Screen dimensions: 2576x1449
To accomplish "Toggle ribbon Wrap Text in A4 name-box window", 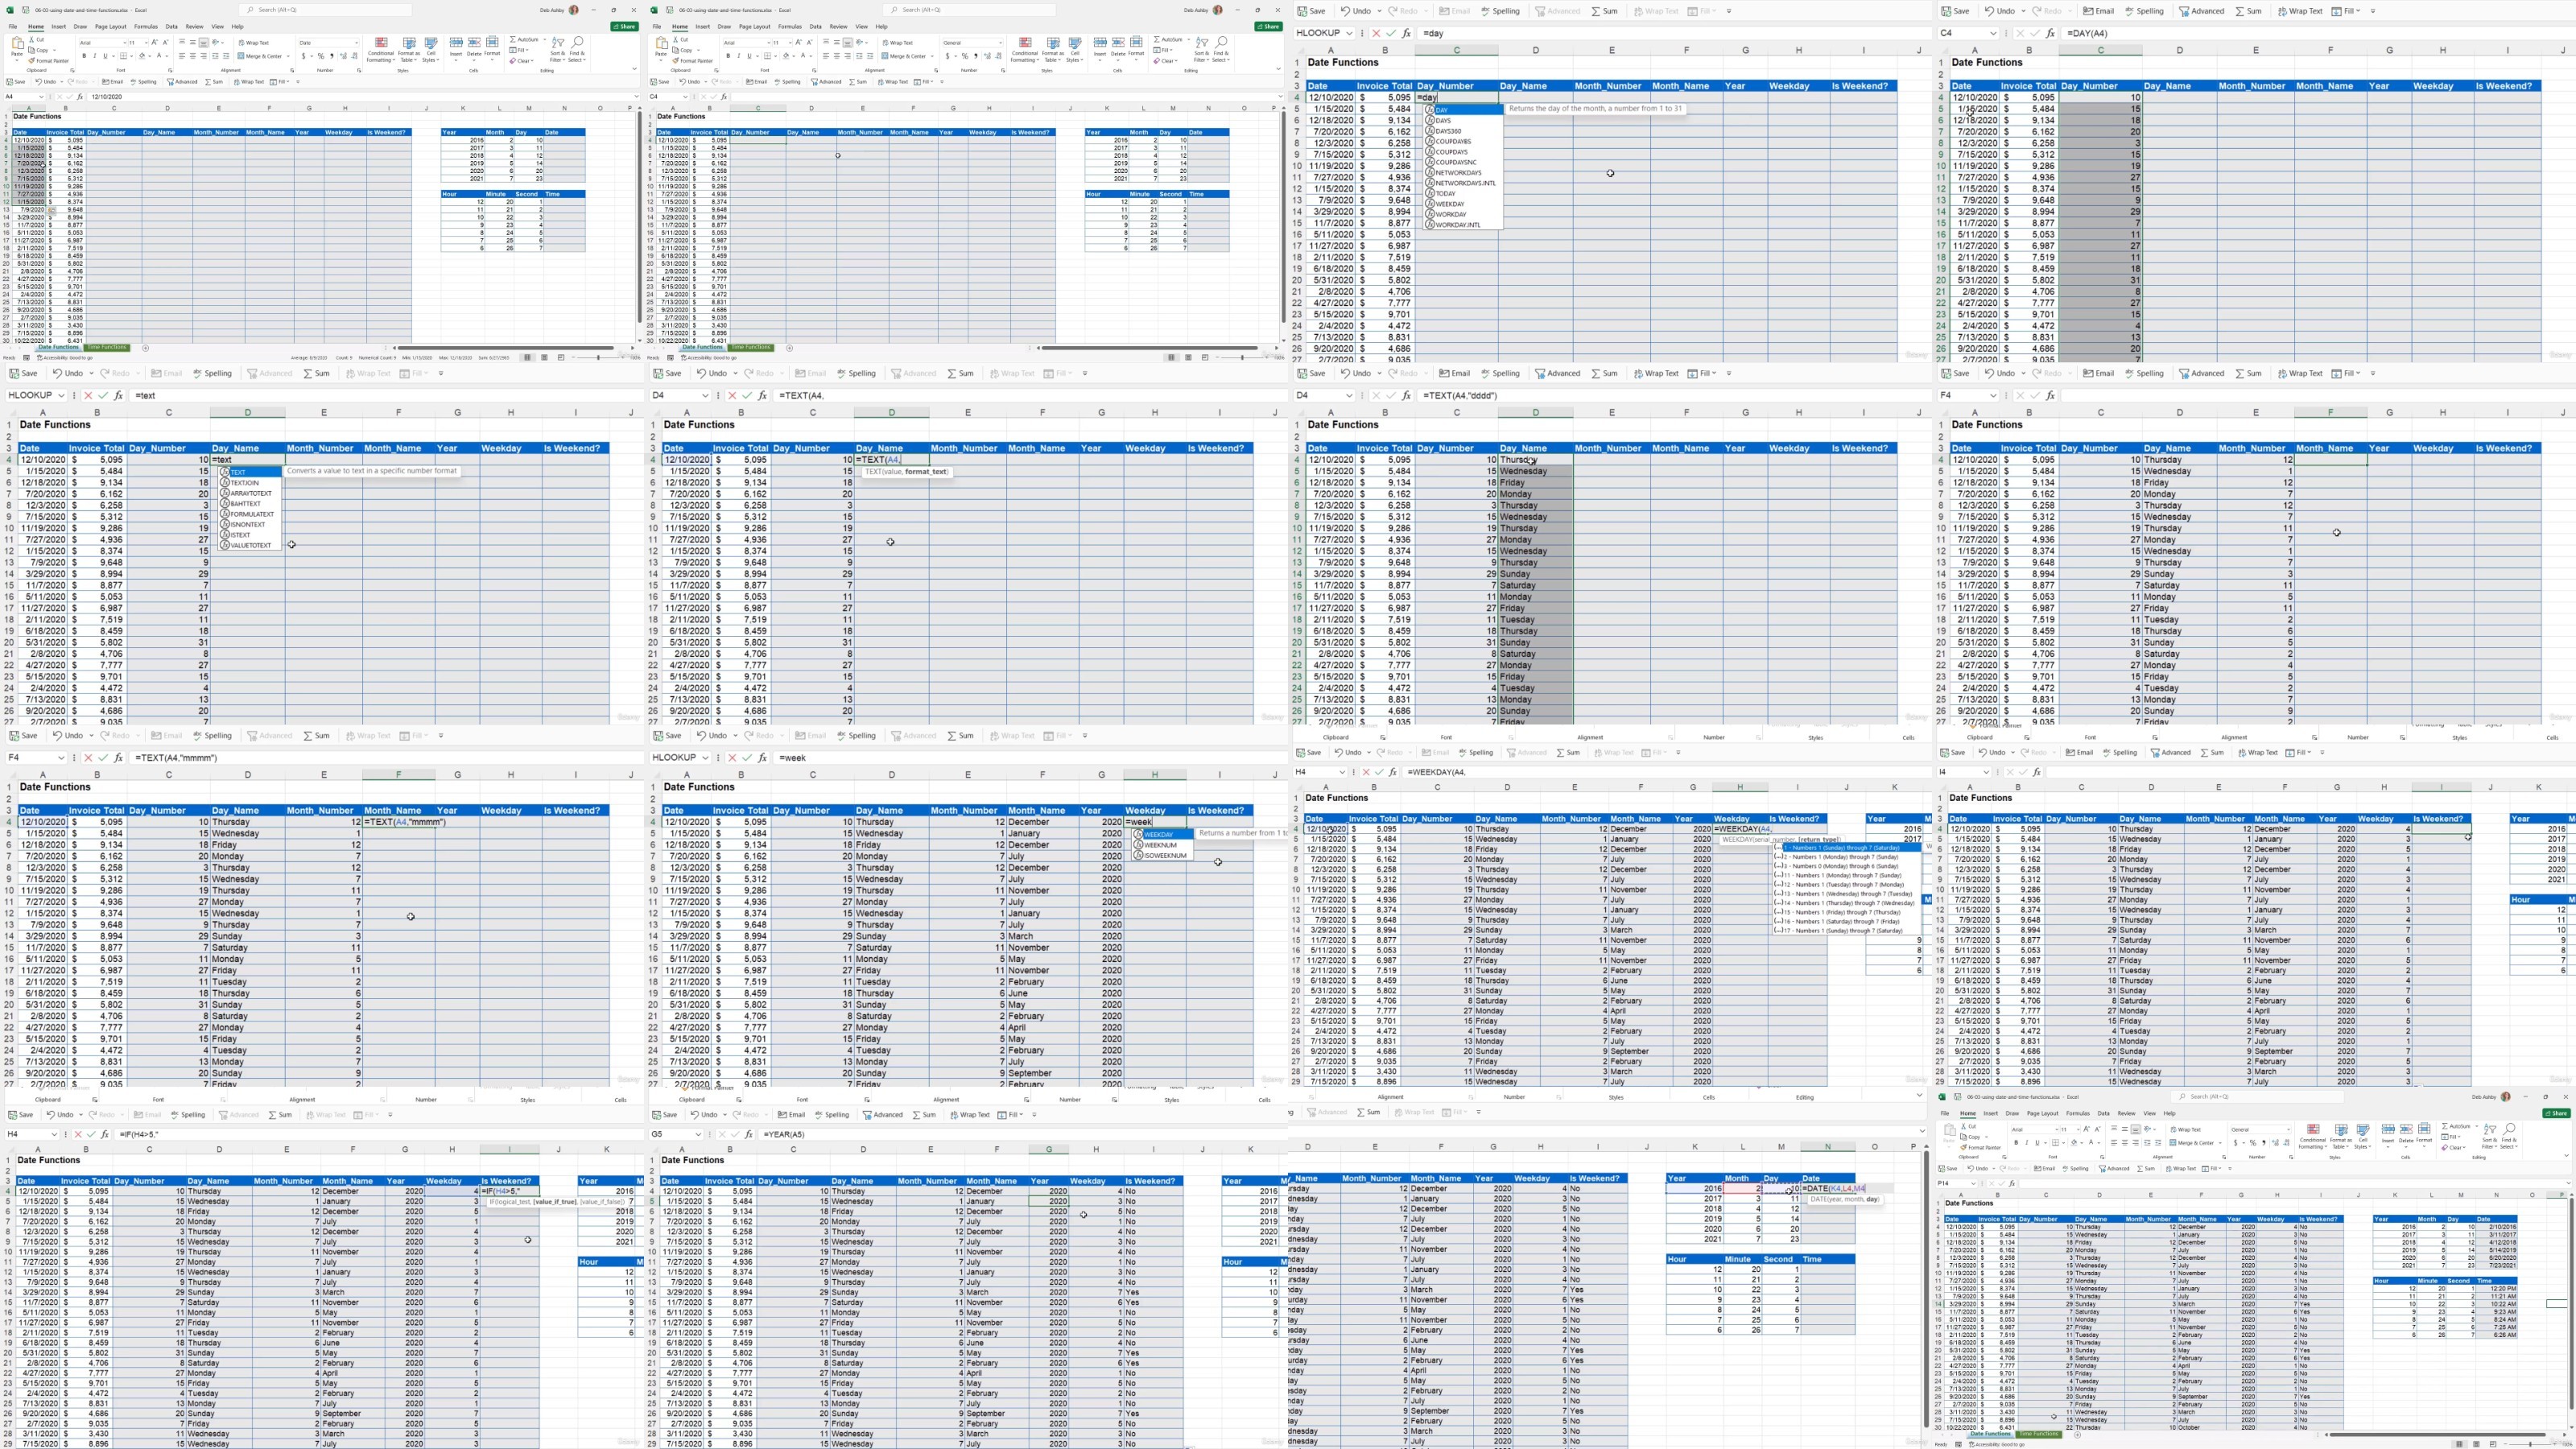I will (254, 43).
